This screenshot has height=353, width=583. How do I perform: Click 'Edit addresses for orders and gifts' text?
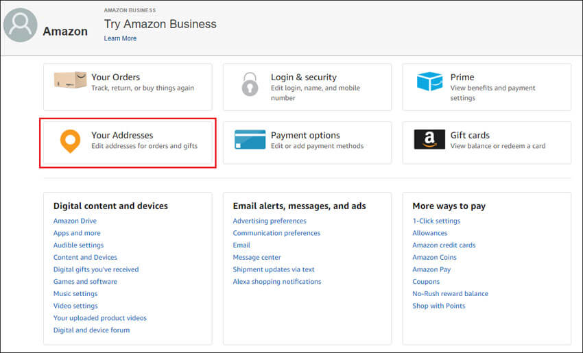pyautogui.click(x=144, y=146)
